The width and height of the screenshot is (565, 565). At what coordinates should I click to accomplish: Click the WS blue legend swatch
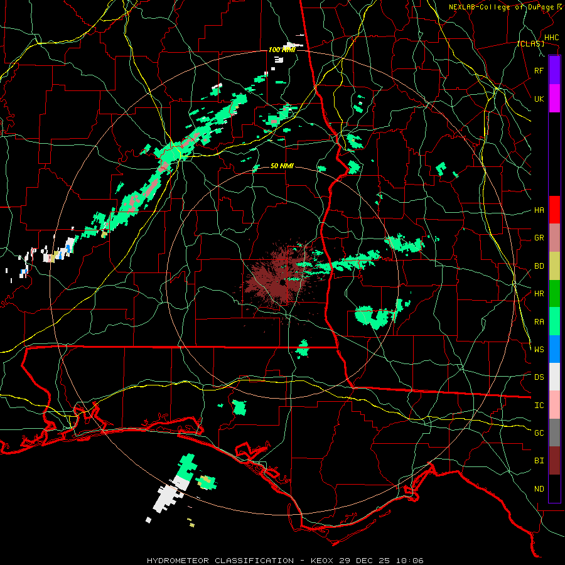tap(554, 349)
